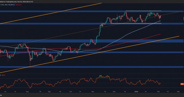
Task: Click the blue 94,264.15 indicator value
Action: [x=11, y=5]
